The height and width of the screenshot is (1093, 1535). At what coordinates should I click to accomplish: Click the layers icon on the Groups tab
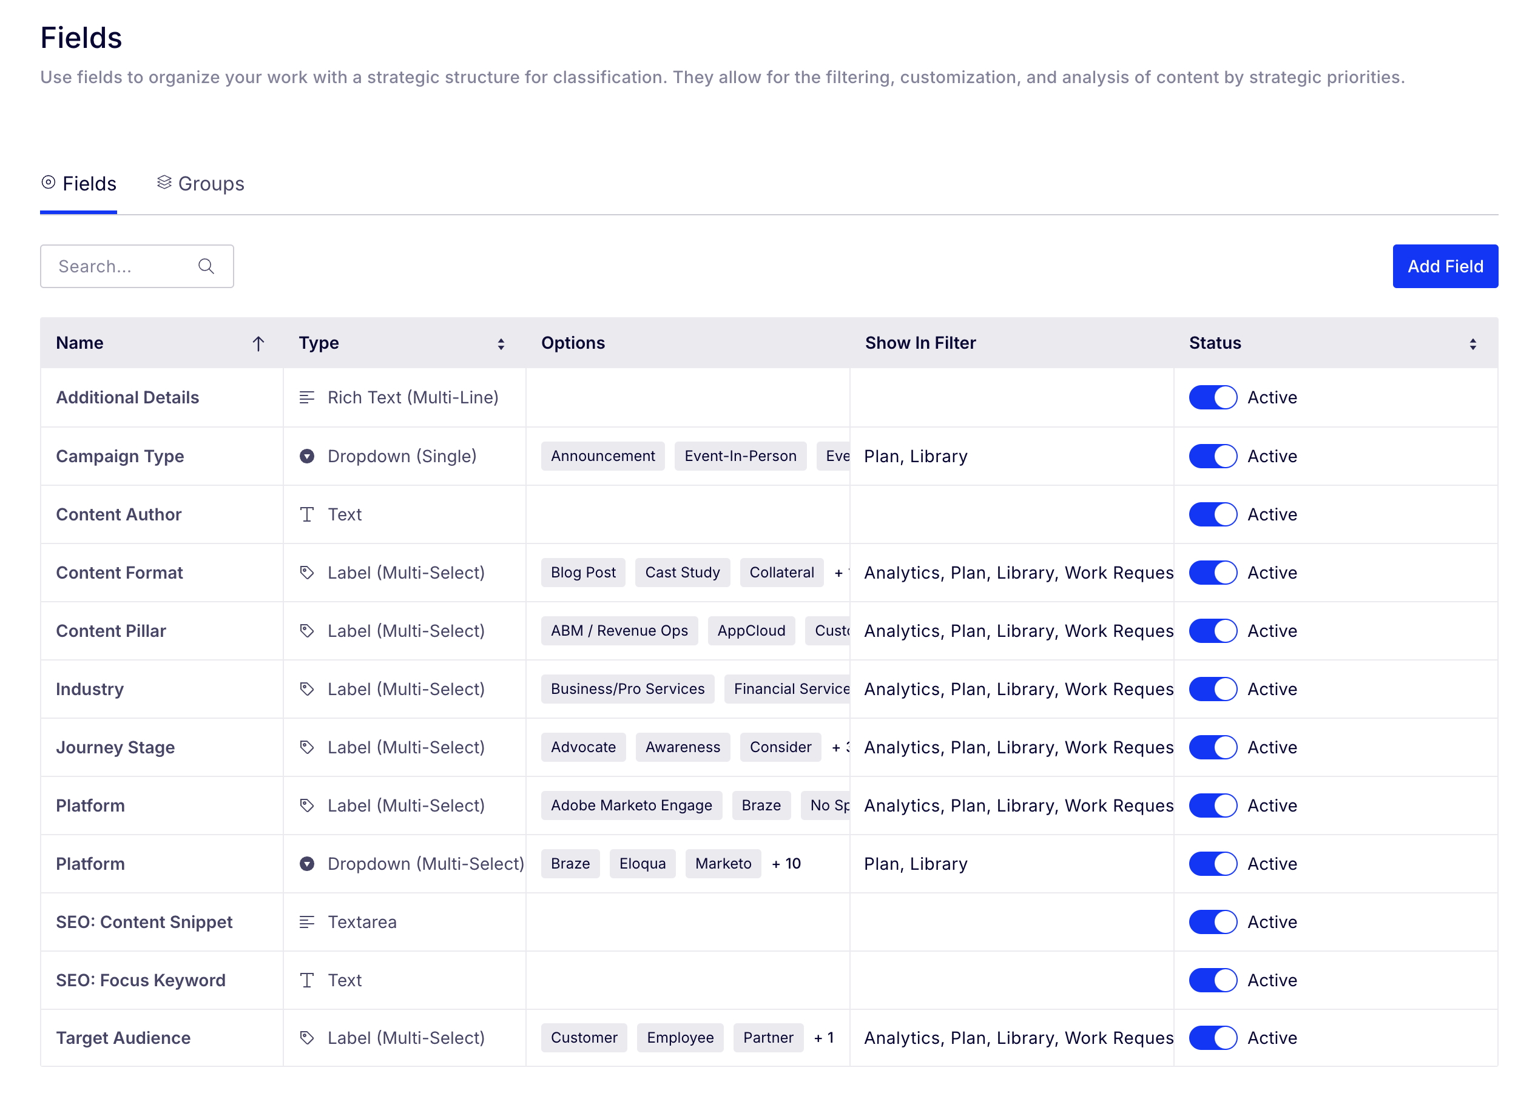tap(164, 183)
